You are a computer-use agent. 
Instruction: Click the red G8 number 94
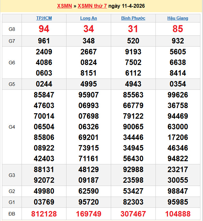click(44, 29)
